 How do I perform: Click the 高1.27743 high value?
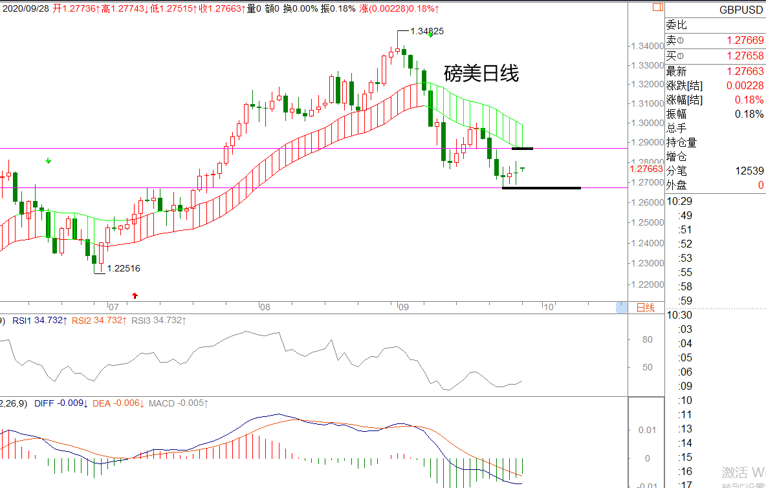click(x=126, y=8)
